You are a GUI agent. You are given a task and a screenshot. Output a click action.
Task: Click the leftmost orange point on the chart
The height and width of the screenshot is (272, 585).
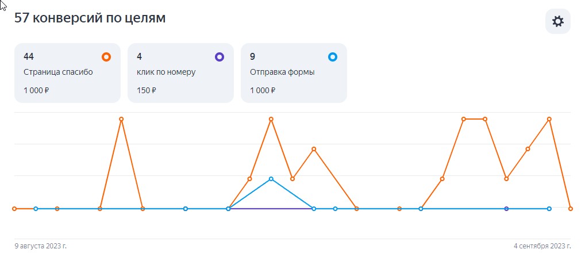[14, 209]
